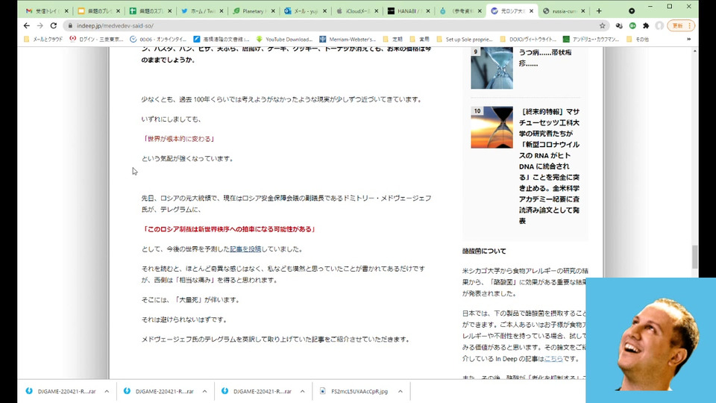Open the ranked article number 9 thumbnail
This screenshot has height=403, width=716.
pos(492,68)
